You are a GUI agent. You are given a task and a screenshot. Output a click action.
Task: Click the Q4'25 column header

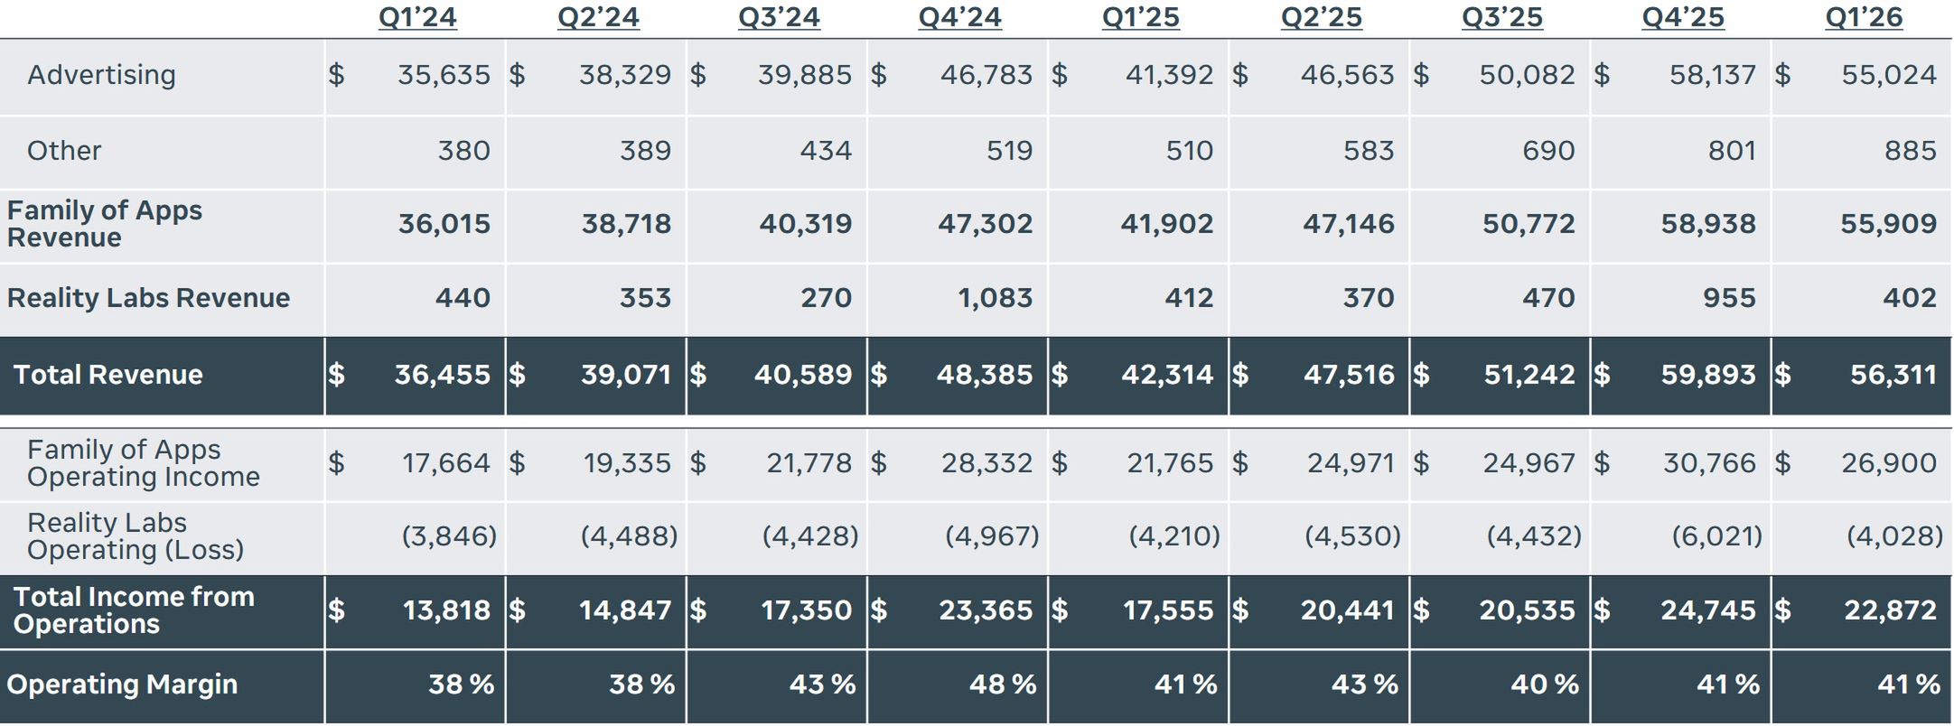[1682, 17]
